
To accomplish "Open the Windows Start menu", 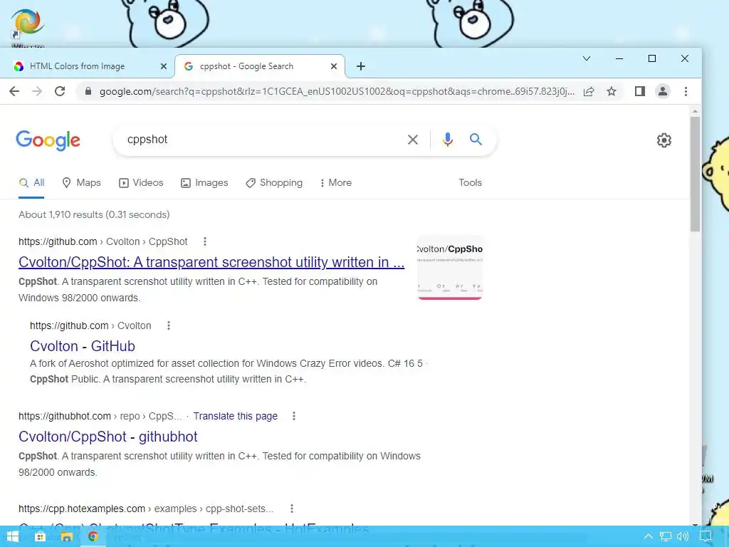I will tap(13, 537).
